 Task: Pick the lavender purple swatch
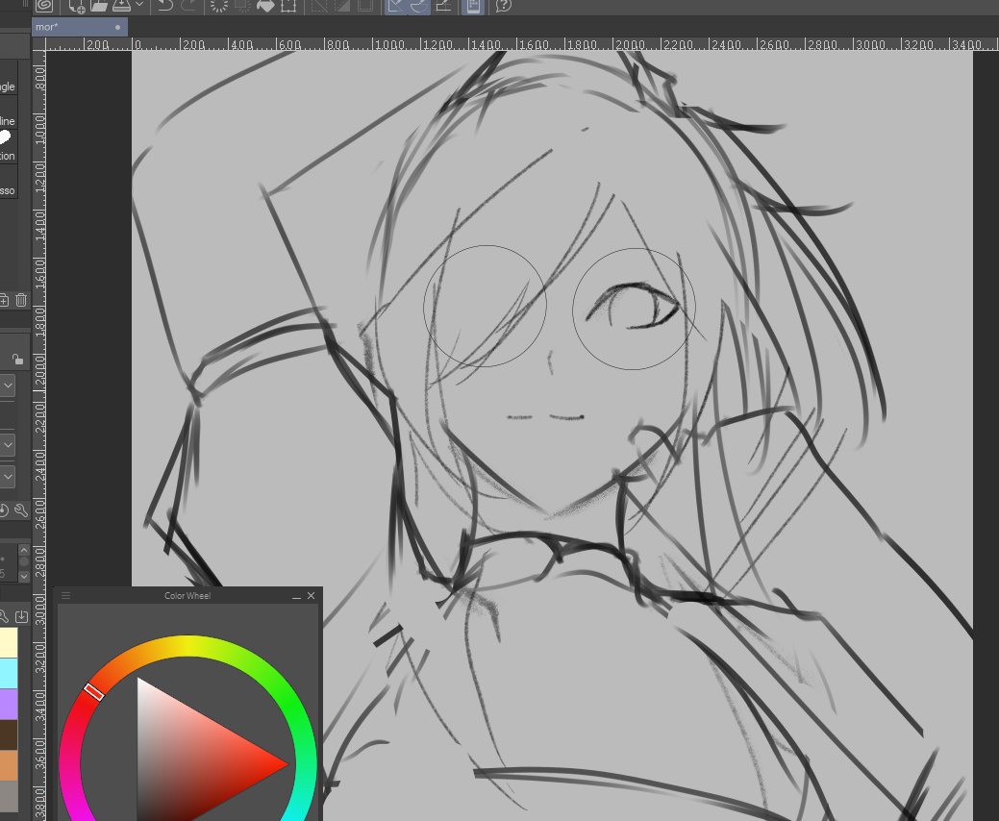pyautogui.click(x=9, y=704)
